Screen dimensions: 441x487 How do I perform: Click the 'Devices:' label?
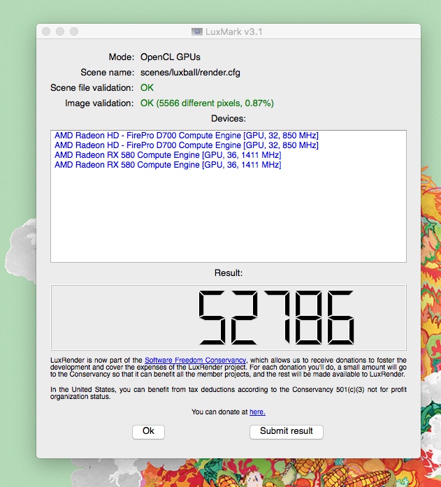click(229, 119)
